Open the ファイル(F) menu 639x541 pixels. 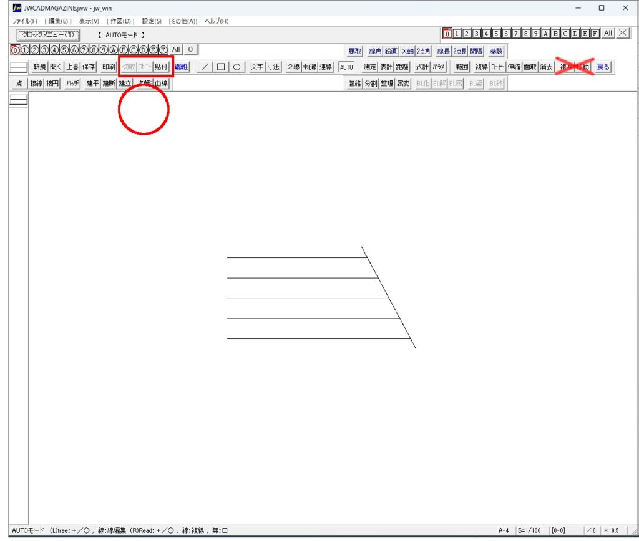point(25,21)
